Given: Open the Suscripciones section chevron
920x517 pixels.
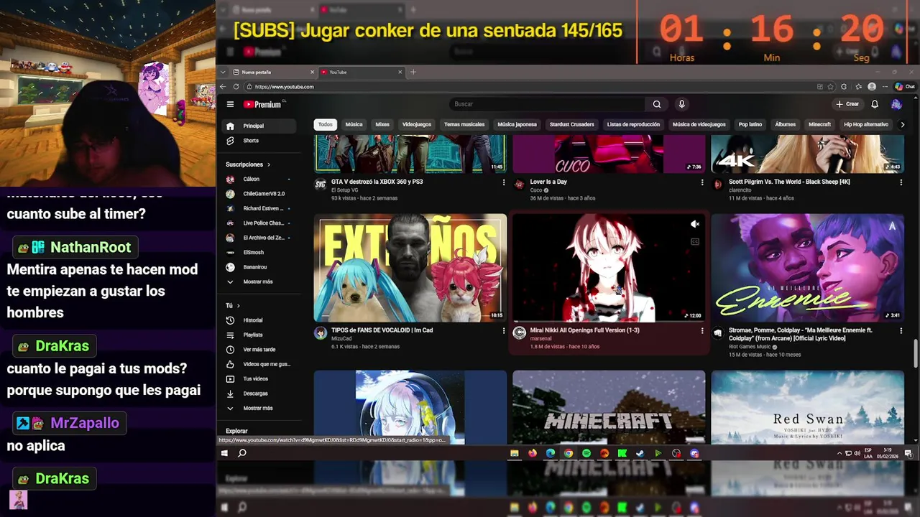Looking at the screenshot, I should [270, 164].
